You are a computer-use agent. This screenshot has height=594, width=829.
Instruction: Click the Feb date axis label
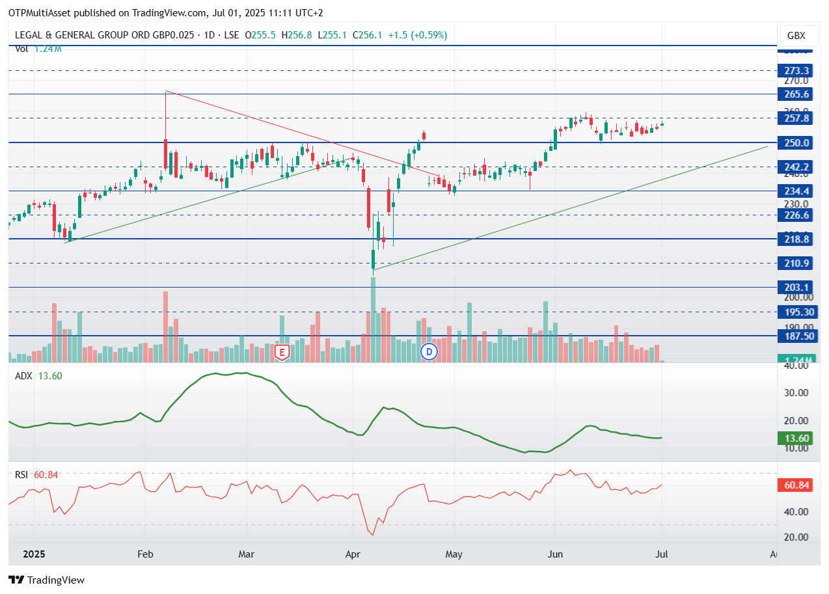pyautogui.click(x=145, y=554)
